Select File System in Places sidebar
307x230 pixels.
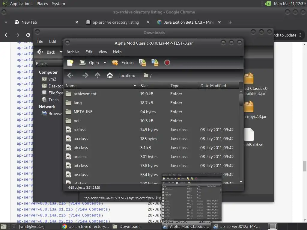52,93
